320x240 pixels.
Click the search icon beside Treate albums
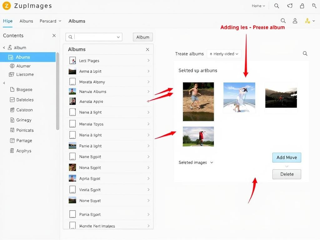tap(305, 53)
